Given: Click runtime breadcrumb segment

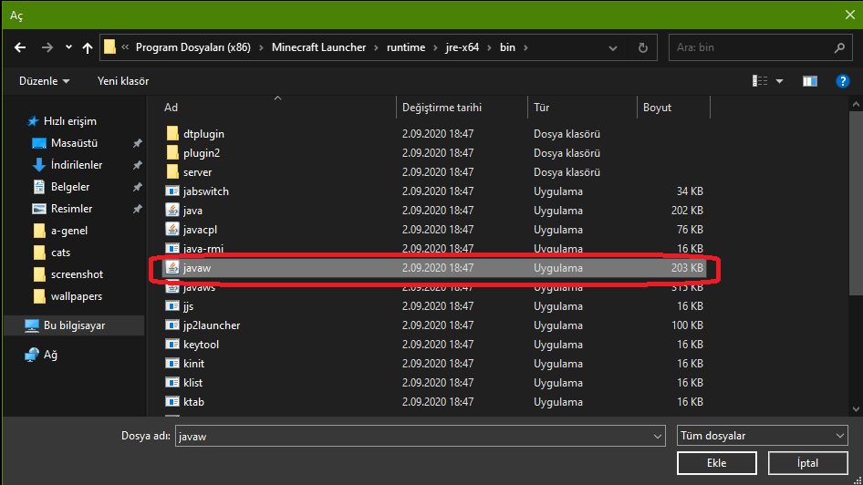Looking at the screenshot, I should pyautogui.click(x=406, y=47).
